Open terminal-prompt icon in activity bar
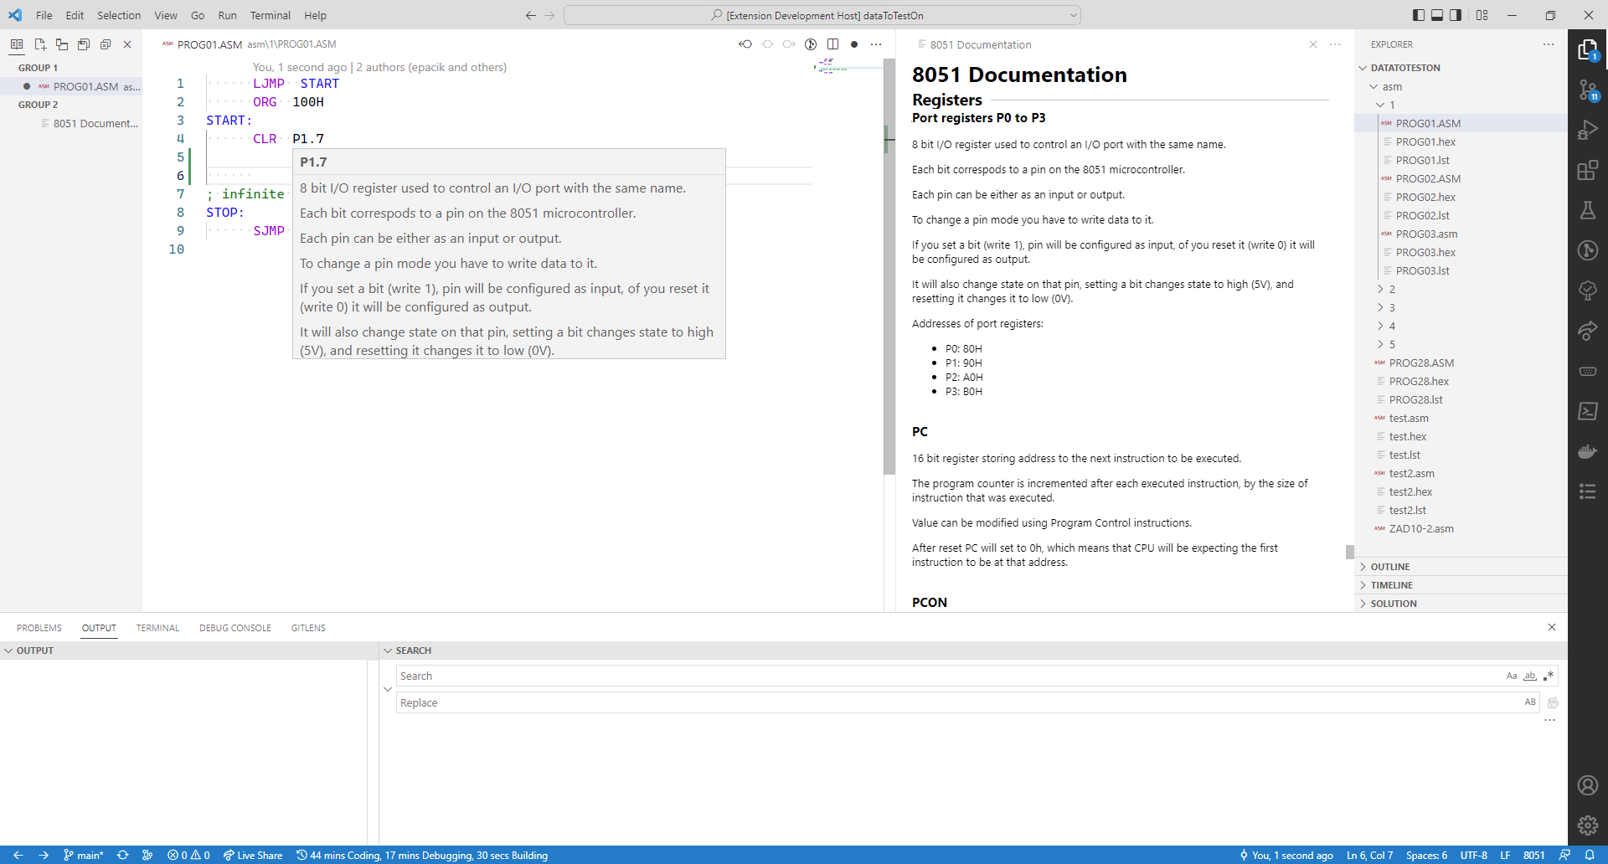This screenshot has height=864, width=1608. [1588, 411]
